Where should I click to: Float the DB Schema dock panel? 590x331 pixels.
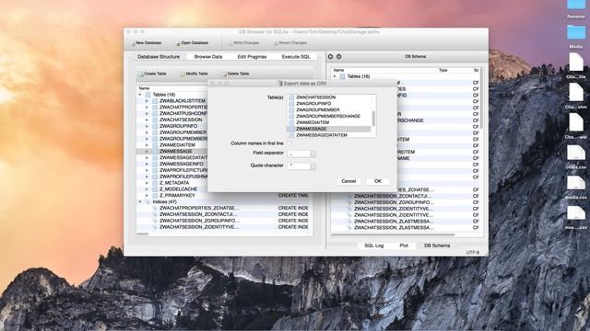point(338,57)
